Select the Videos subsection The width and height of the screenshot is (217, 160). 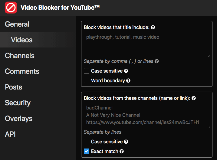[22, 40]
